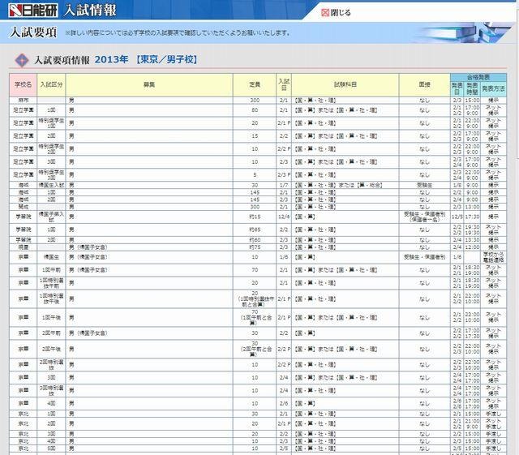The height and width of the screenshot is (455, 519).
Task: Click the 入試日 2/6 in the 京華 4回 row
Action: (x=284, y=403)
